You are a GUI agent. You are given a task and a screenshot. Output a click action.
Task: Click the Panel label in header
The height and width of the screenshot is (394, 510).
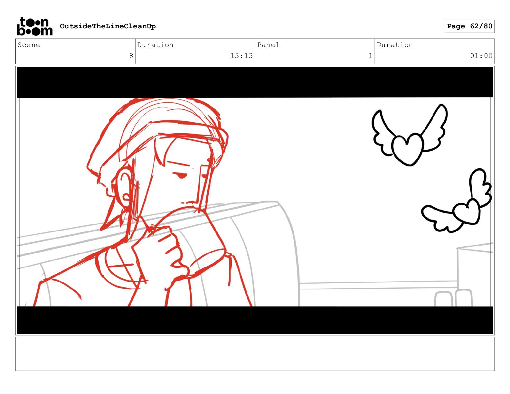click(x=268, y=45)
